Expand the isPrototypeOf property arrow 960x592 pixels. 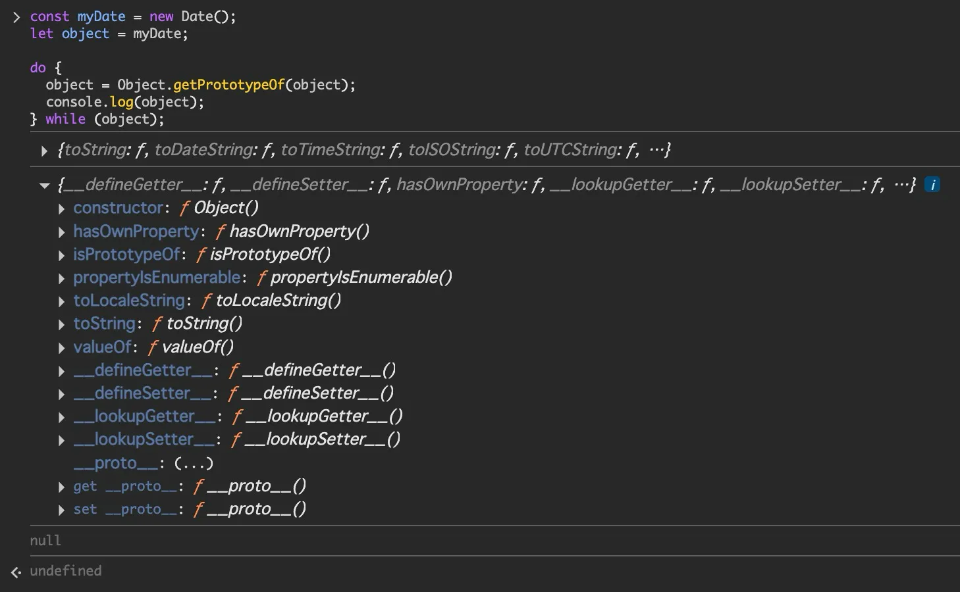click(61, 255)
